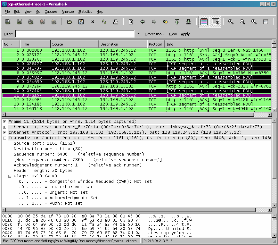
Task: Go to packet number icon
Action: coord(165,22)
